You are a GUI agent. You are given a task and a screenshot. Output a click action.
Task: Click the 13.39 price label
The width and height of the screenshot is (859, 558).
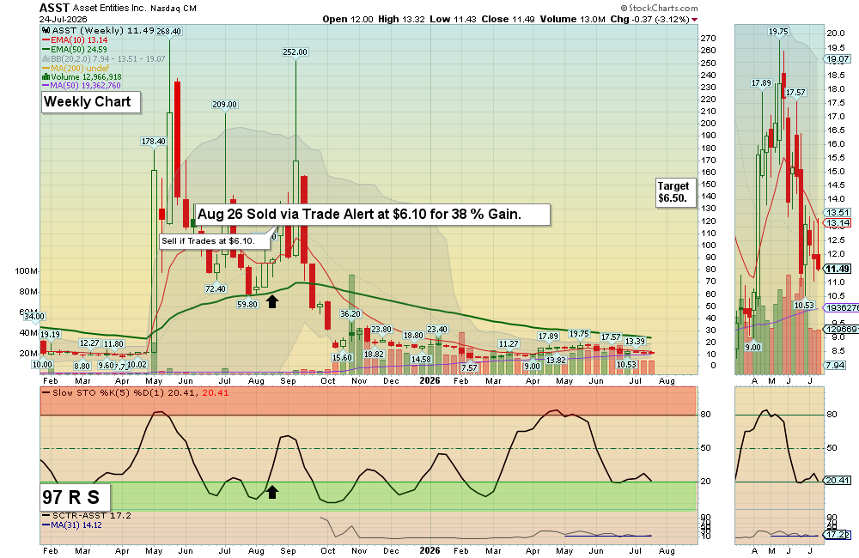[x=635, y=341]
